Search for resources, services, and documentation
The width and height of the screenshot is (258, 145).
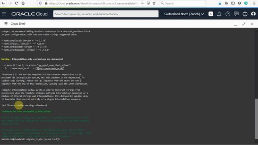pos(106,14)
